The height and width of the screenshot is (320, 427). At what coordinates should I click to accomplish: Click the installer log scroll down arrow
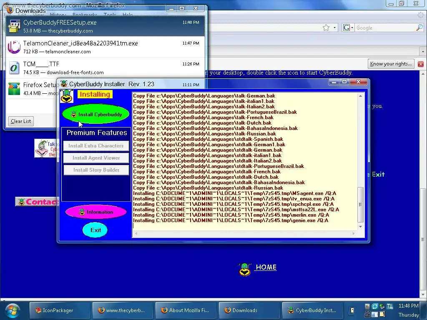[x=361, y=227]
